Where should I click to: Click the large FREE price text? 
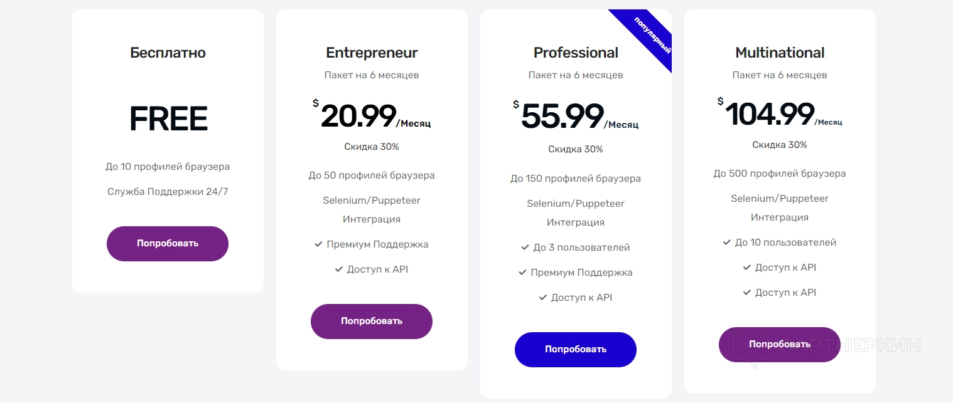[168, 119]
